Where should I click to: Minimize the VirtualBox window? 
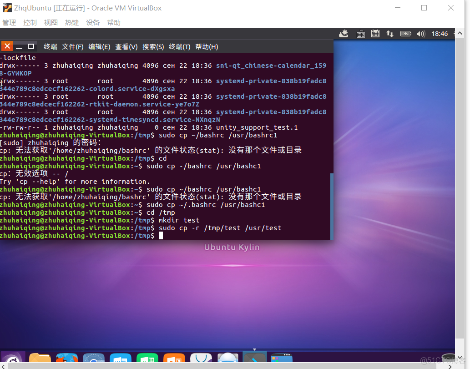[x=398, y=8]
